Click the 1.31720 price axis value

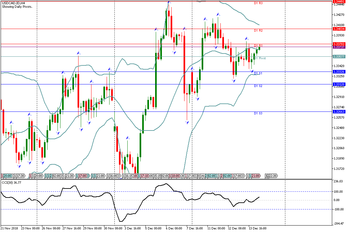[339, 169]
